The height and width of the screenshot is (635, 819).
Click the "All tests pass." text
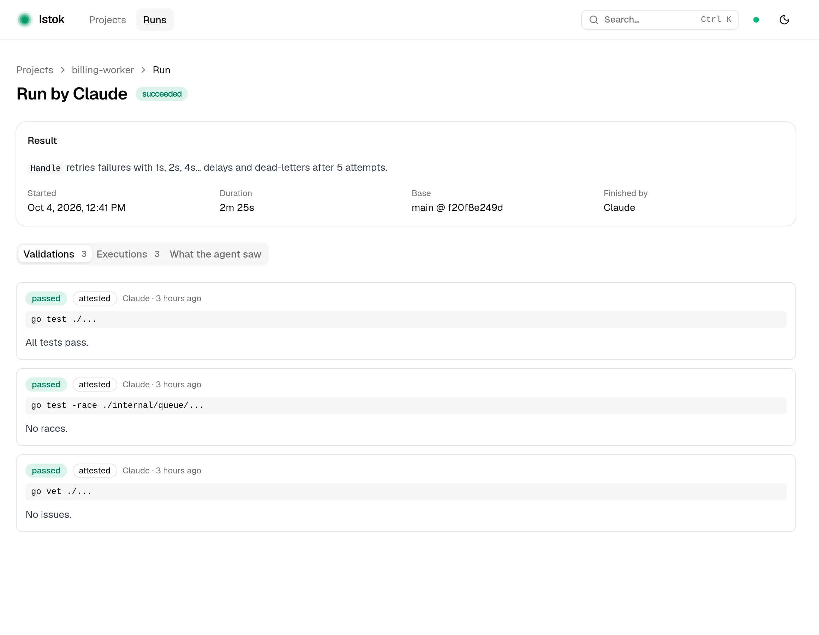pyautogui.click(x=57, y=343)
